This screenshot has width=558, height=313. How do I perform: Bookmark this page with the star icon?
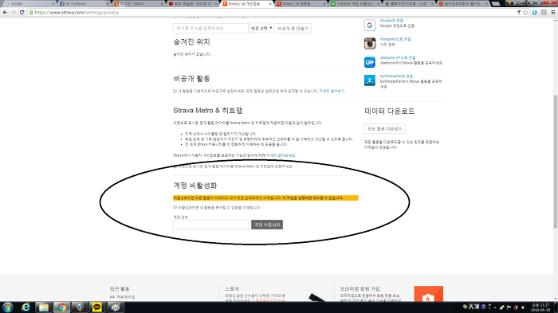525,13
